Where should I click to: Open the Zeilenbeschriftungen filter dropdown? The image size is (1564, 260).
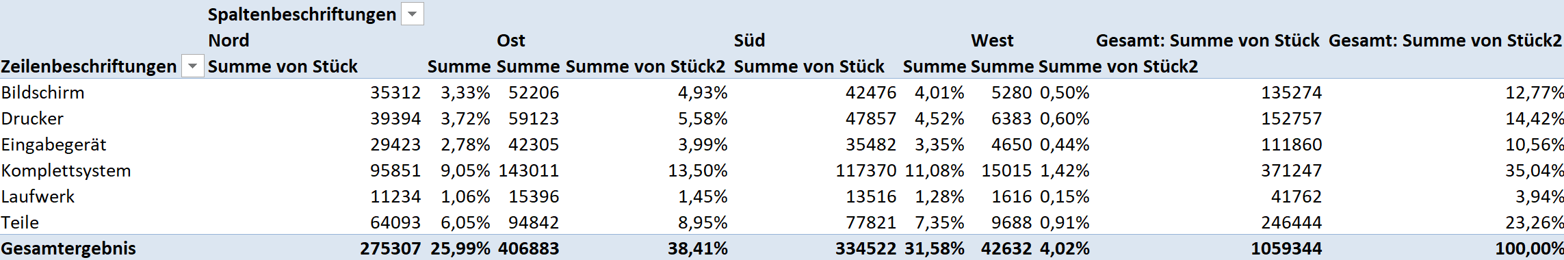click(x=192, y=66)
